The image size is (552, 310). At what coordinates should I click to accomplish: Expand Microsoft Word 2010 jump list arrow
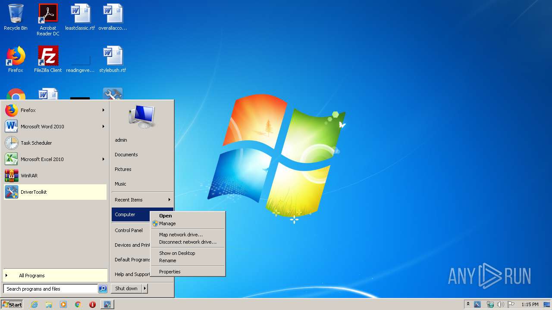pos(103,127)
